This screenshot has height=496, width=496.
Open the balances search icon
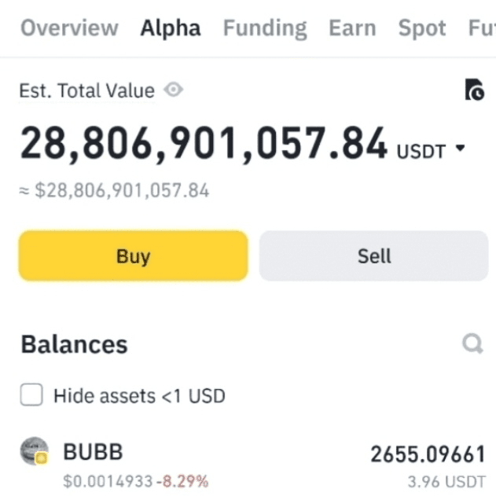tap(472, 344)
